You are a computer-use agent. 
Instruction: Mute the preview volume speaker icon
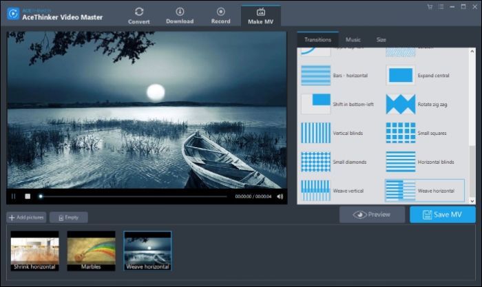pyautogui.click(x=280, y=196)
